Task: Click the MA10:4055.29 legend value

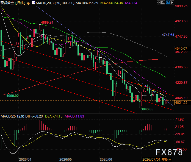Action: pyautogui.click(x=87, y=3)
